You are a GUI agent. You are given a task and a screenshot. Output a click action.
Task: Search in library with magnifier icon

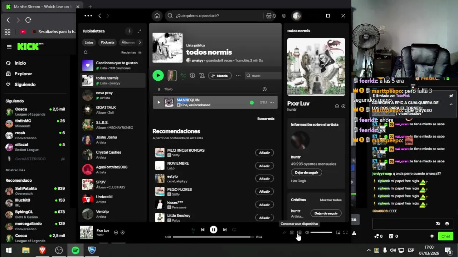[x=86, y=52]
